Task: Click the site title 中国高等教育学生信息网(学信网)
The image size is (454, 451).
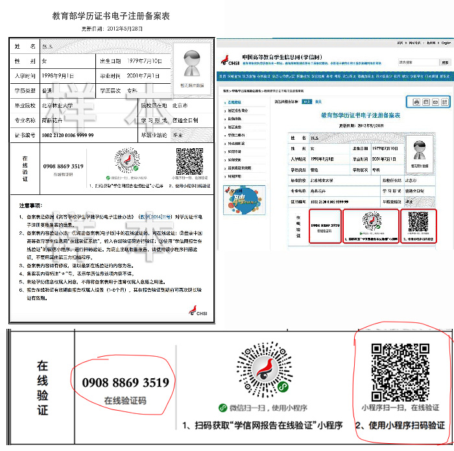Action: tap(282, 57)
